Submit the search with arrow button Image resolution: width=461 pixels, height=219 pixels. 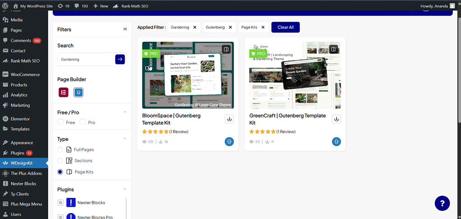(120, 59)
